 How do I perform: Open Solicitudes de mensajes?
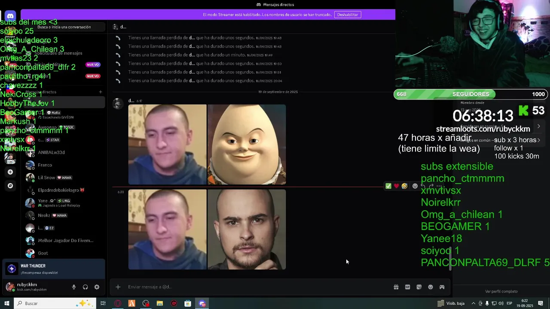coord(64,53)
